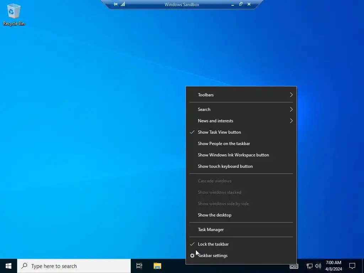Click the magnifier icon in the search box

click(x=24, y=266)
